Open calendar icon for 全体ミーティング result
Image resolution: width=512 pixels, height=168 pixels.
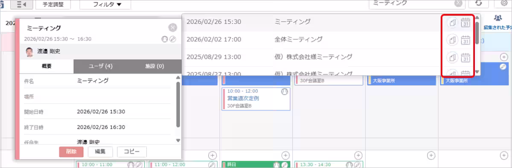(x=465, y=40)
